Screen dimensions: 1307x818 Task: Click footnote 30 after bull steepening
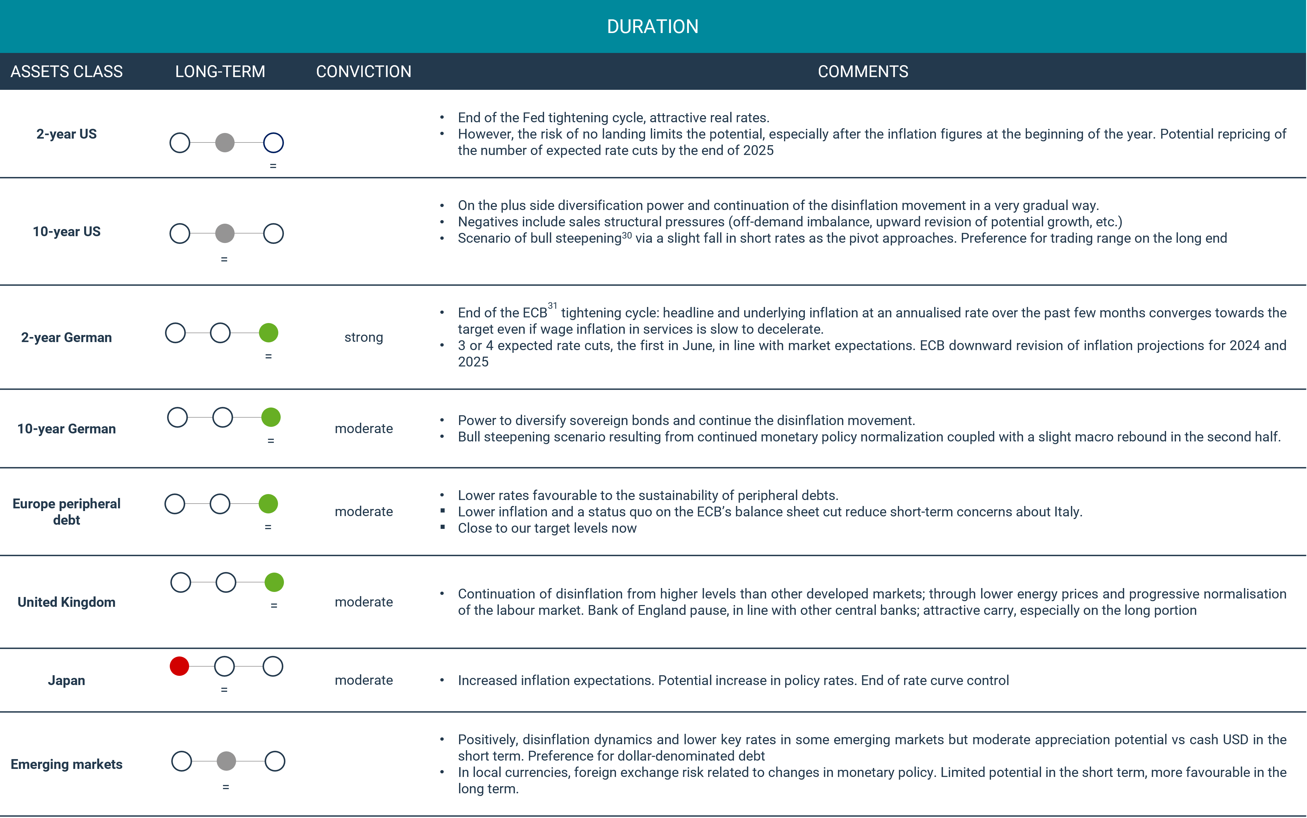coord(627,235)
